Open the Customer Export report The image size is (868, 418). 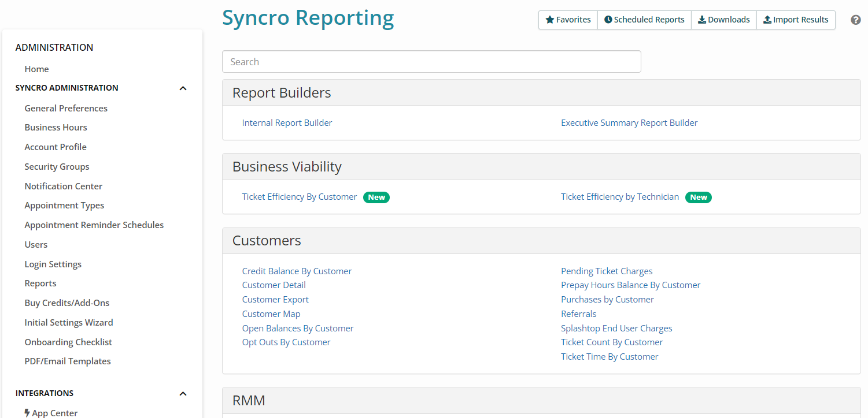coord(275,300)
